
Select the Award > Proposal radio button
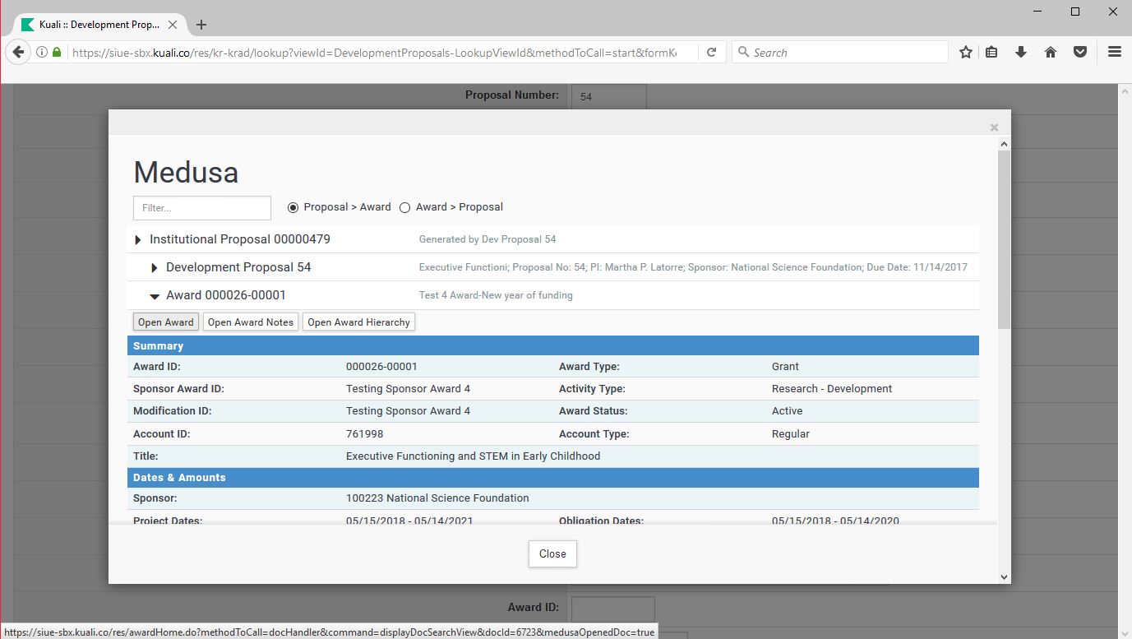click(x=404, y=207)
